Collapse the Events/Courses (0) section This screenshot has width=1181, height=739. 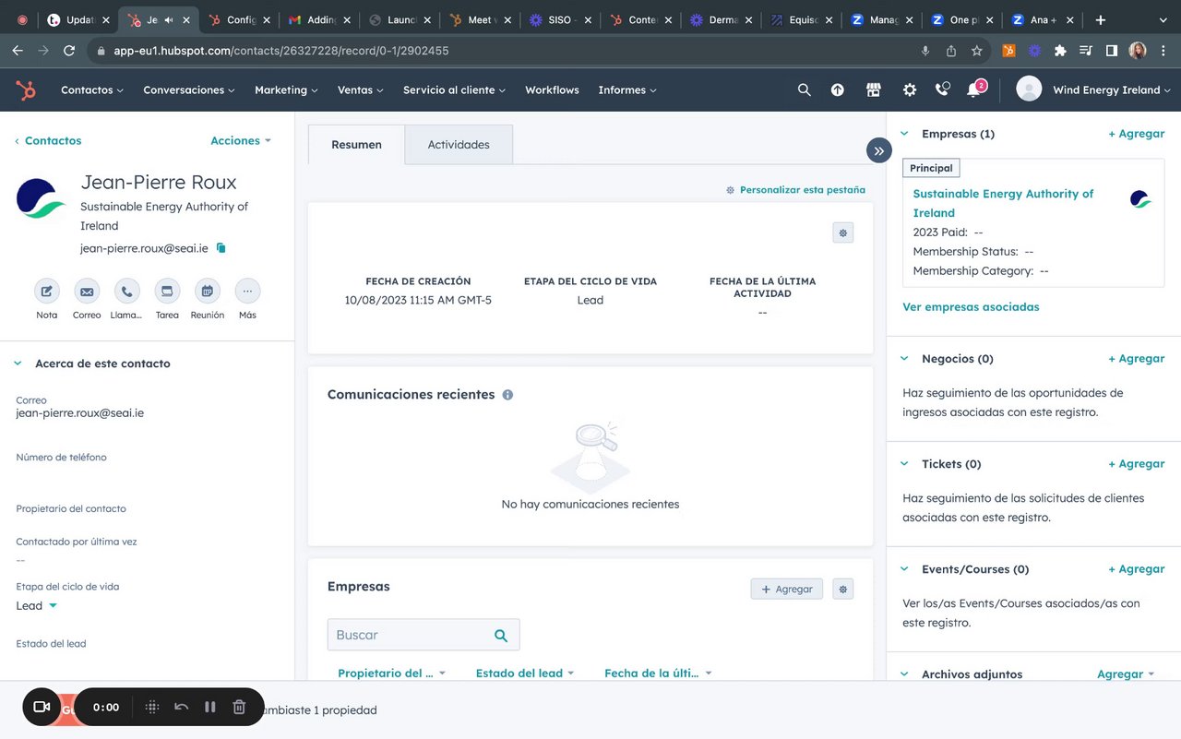pos(904,569)
